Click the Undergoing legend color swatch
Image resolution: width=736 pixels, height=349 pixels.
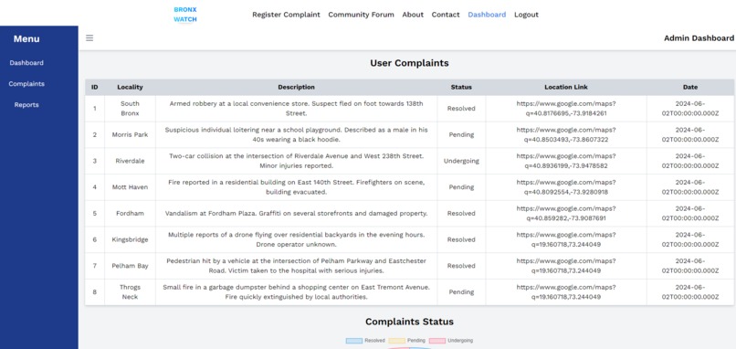437,341
